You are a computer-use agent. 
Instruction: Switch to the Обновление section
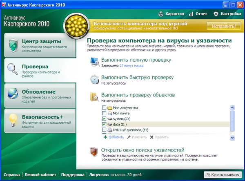[40, 96]
